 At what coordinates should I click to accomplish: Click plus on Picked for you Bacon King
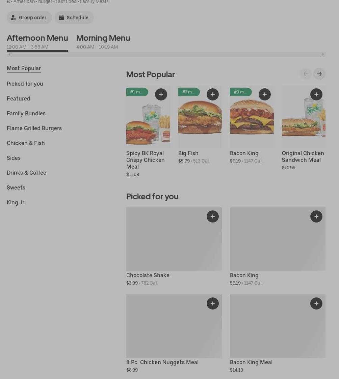tap(316, 216)
